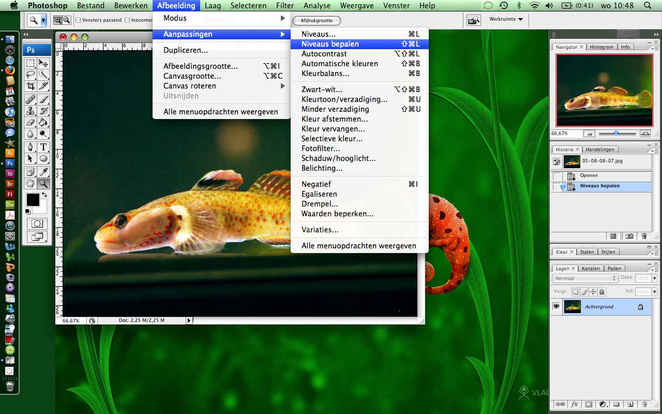The height and width of the screenshot is (414, 662).
Task: Select the Ellipse shape tool
Action: click(43, 158)
